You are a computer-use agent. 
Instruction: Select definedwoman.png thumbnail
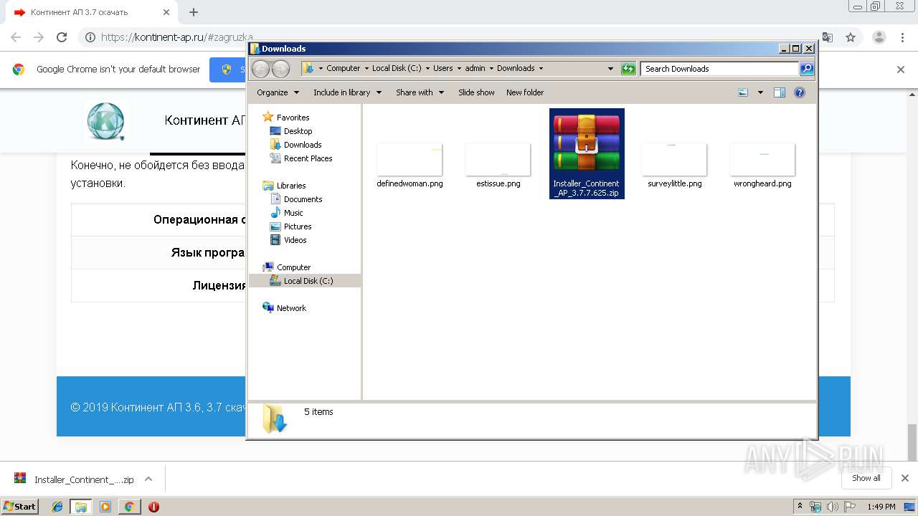pyautogui.click(x=410, y=159)
